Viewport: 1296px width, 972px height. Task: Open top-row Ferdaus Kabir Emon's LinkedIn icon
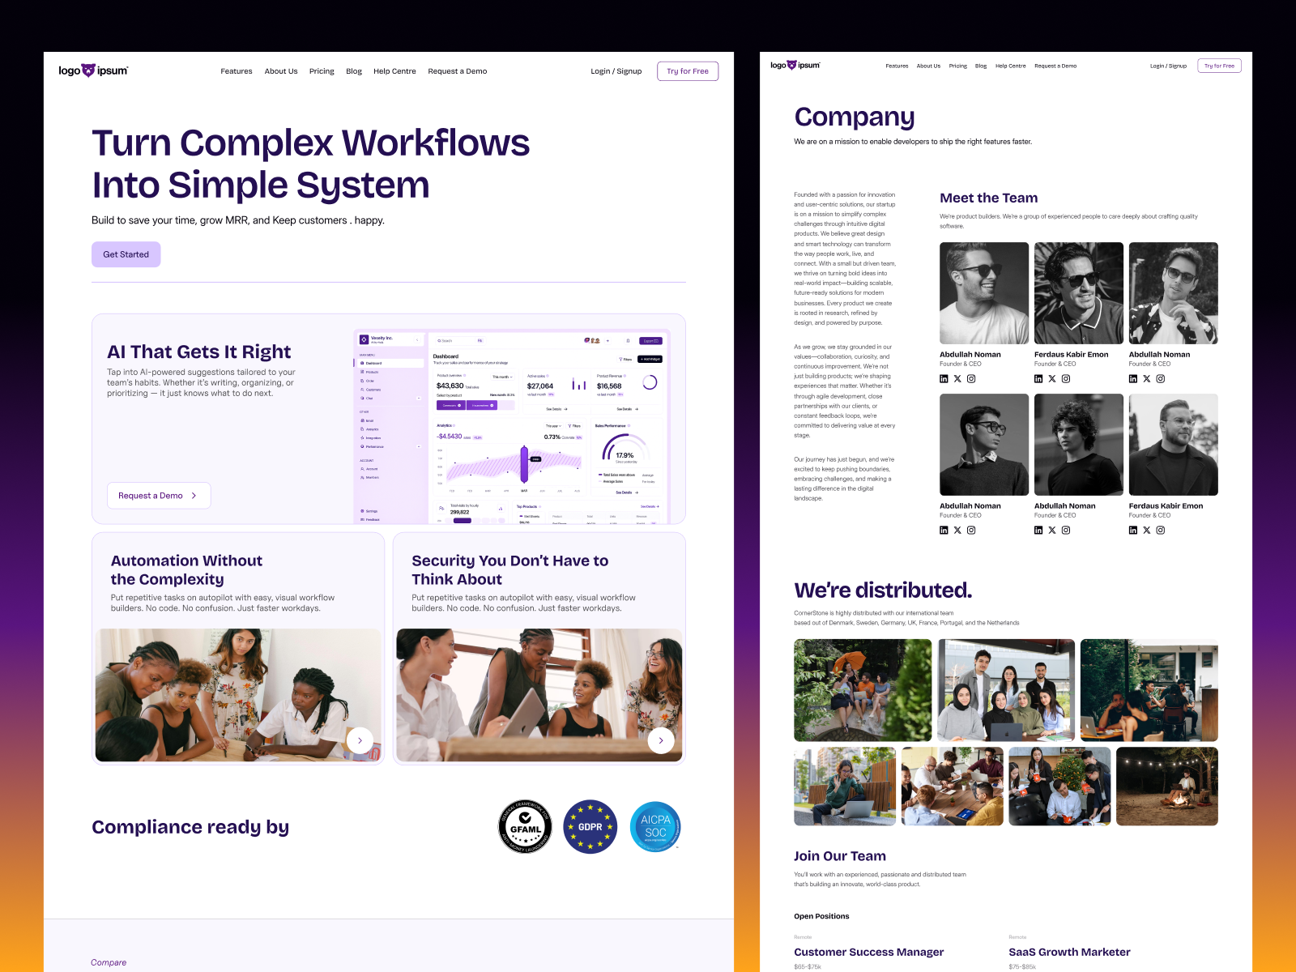1038,379
